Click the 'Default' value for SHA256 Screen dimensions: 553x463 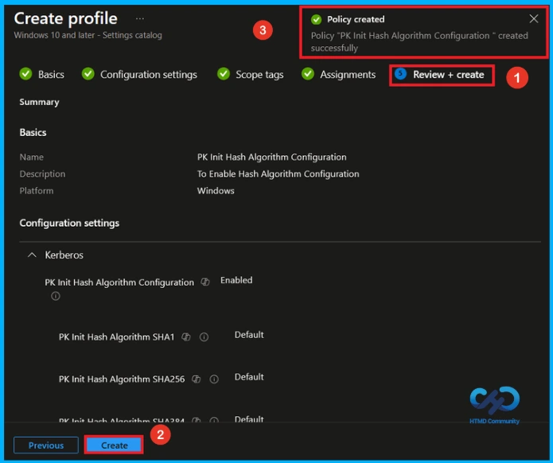click(249, 377)
